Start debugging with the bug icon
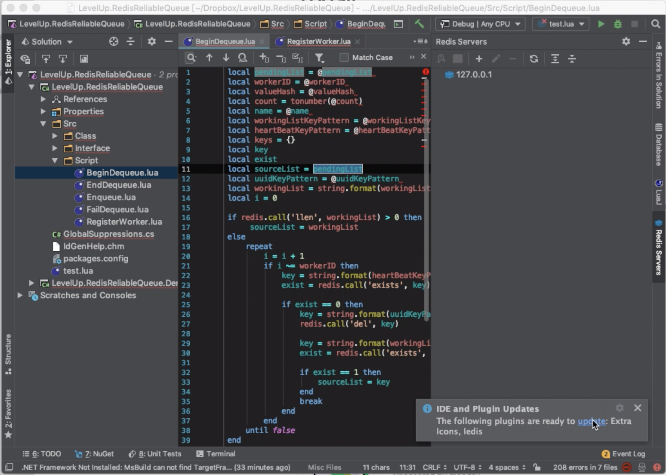This screenshot has height=475, width=666. coord(618,24)
